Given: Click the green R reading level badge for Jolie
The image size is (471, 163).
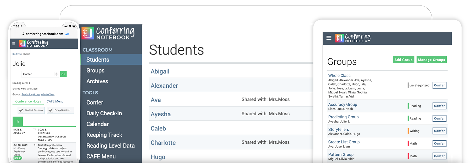Looking at the screenshot, I should [x=18, y=122].
